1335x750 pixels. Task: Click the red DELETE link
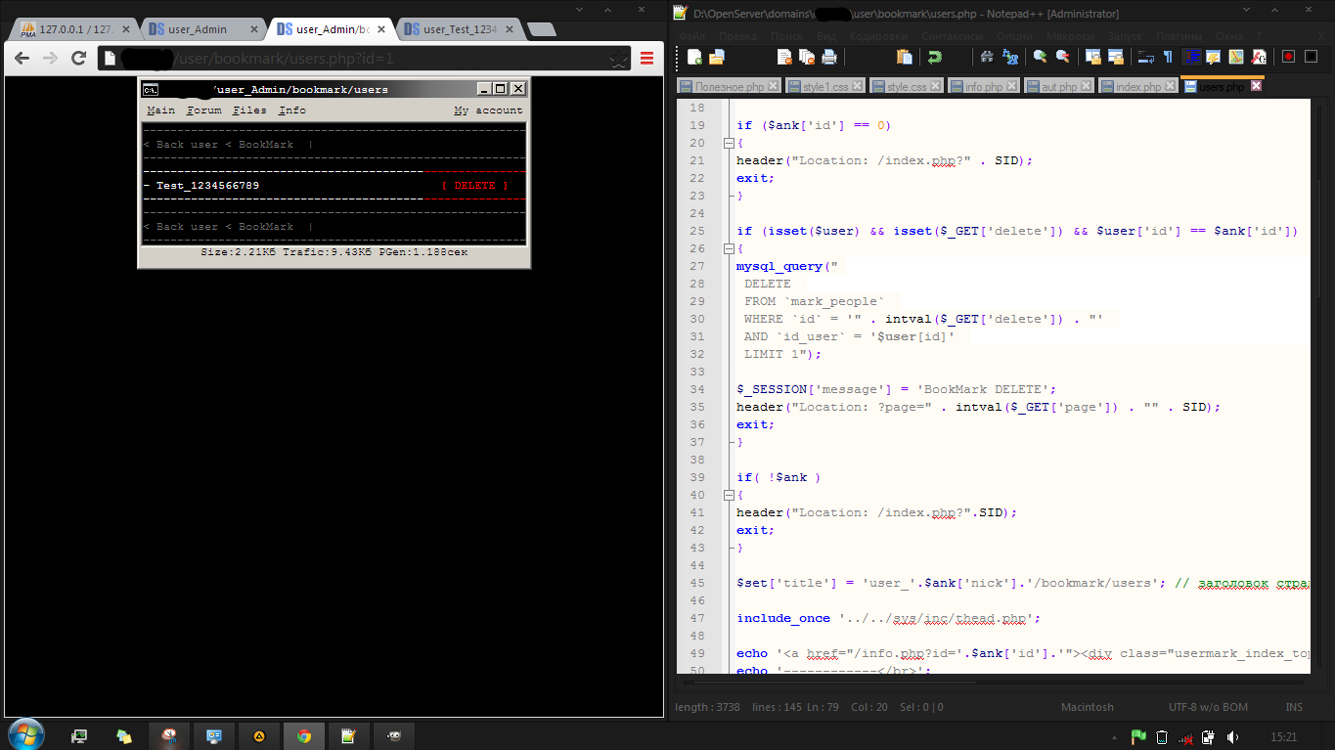coord(474,186)
